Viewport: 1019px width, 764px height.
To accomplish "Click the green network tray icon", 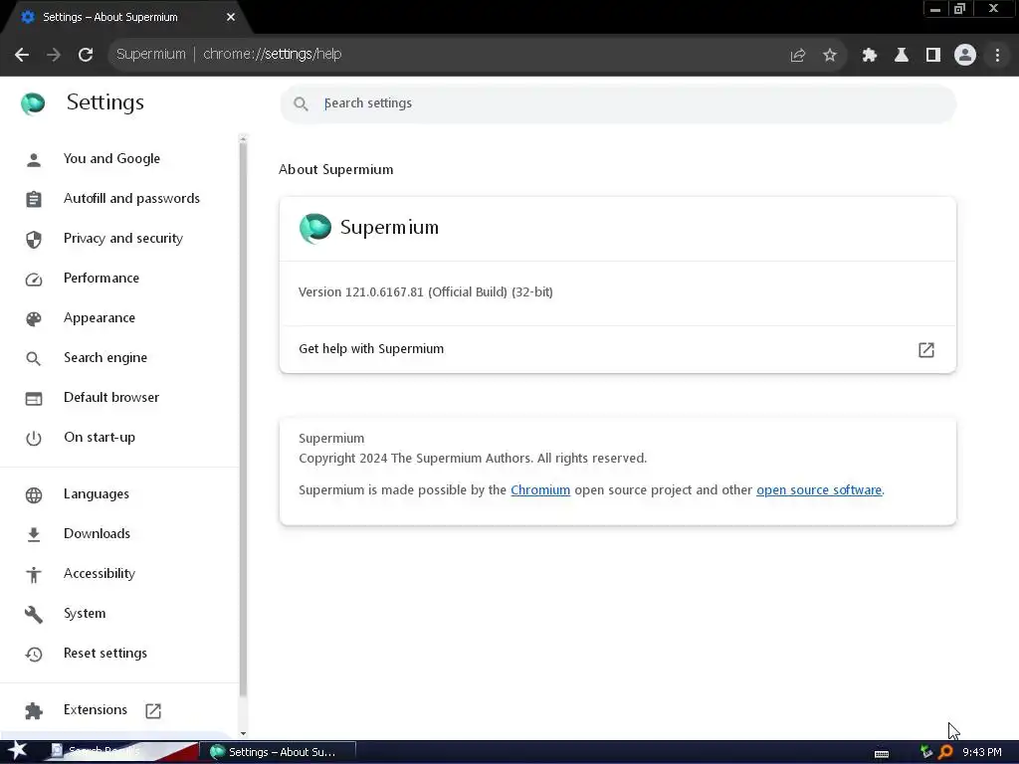I will click(926, 752).
